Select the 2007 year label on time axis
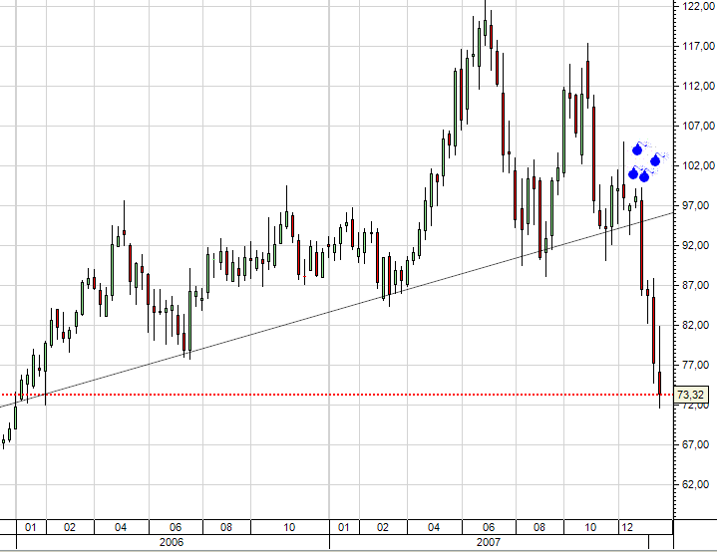Screen dimensions: 717x552 (489, 542)
